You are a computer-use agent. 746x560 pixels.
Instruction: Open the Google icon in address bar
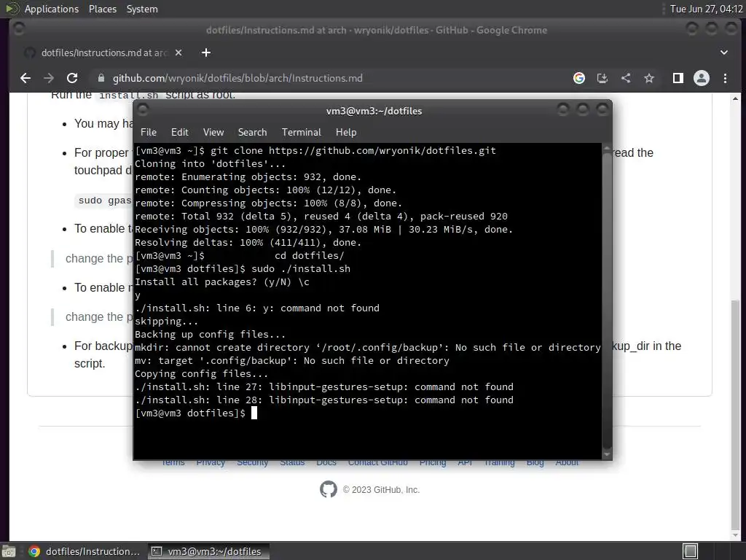pyautogui.click(x=579, y=78)
